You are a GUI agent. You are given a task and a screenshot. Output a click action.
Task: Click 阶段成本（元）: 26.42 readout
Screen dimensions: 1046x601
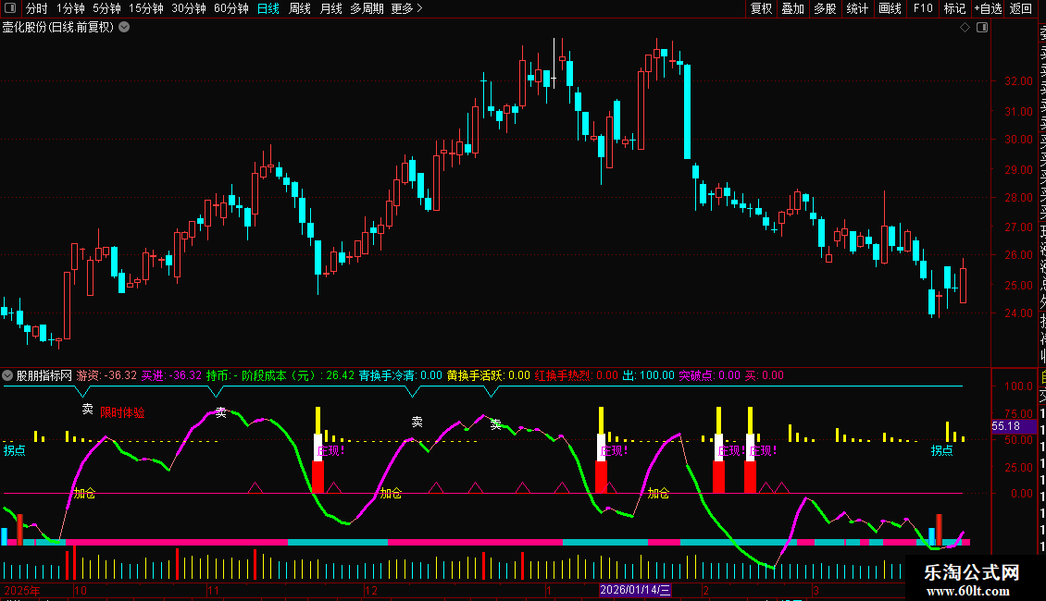pyautogui.click(x=298, y=375)
